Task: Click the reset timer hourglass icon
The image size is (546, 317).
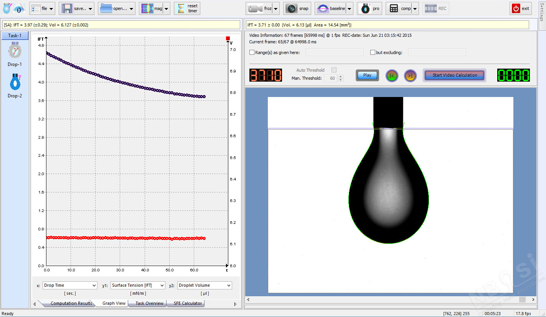Action: (181, 8)
